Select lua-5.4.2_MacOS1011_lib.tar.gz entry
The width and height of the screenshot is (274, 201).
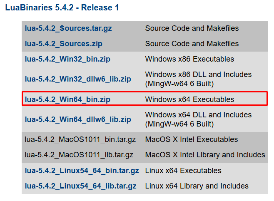tap(79, 155)
